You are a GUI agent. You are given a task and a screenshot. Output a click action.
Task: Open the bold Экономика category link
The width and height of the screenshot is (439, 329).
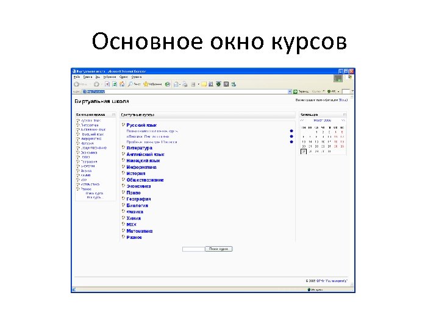138,186
